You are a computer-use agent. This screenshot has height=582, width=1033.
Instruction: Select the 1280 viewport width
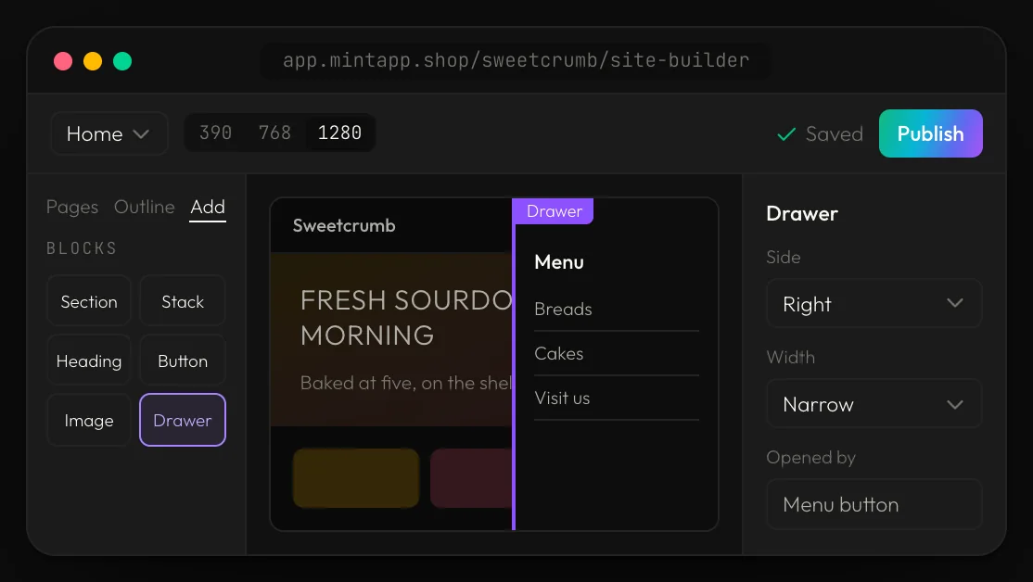(339, 133)
